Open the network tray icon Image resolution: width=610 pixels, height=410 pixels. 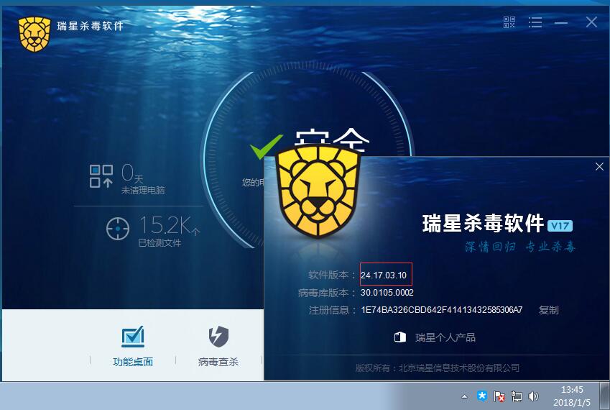click(517, 397)
